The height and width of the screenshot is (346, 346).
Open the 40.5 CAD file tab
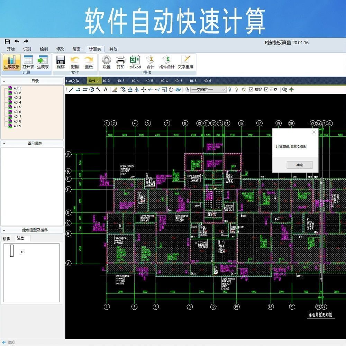tap(149, 81)
